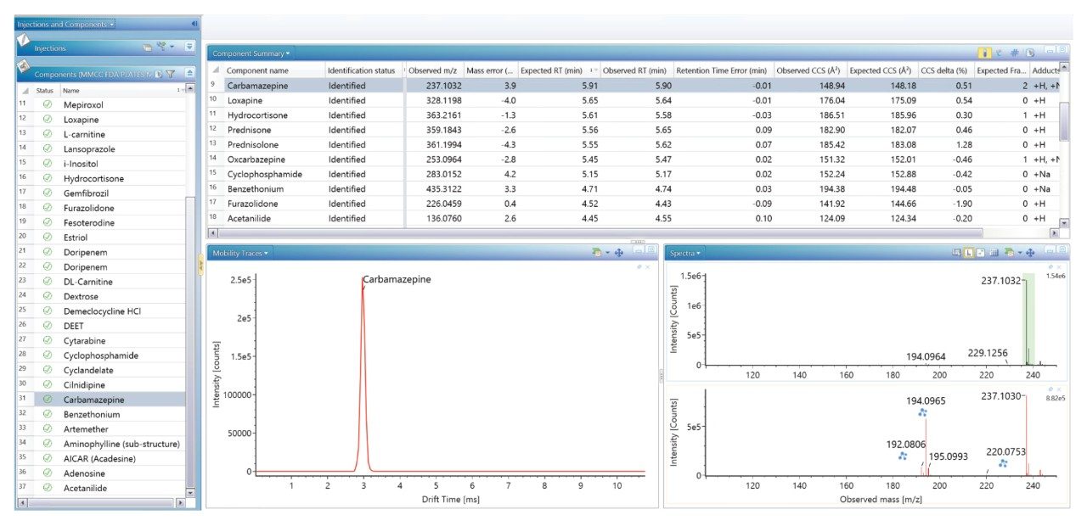Select Artemether in components list
The image size is (1087, 526).
coord(100,429)
